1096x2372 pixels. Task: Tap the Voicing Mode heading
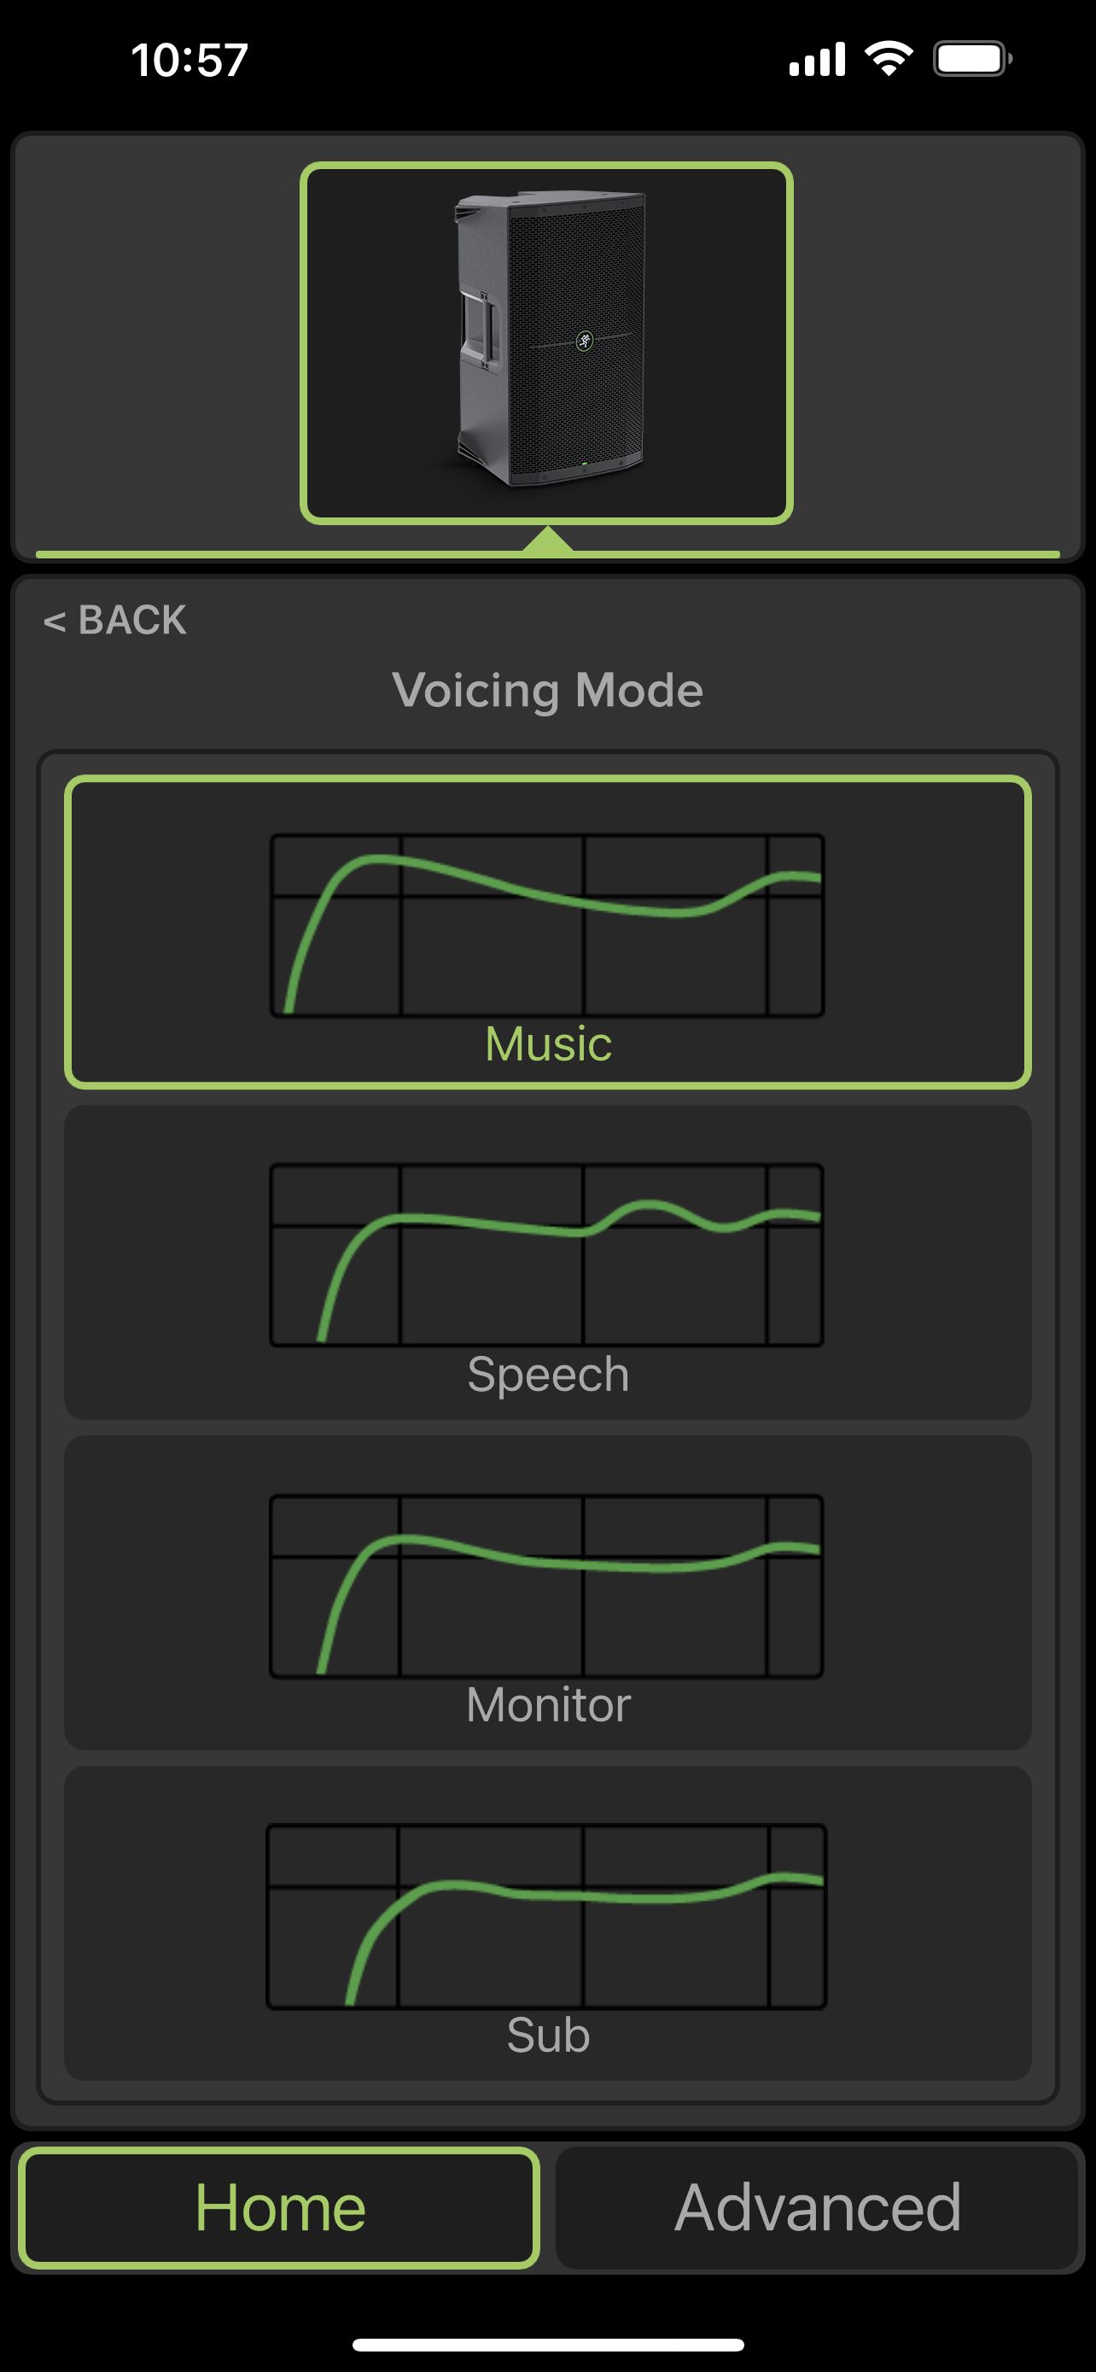[x=547, y=691]
